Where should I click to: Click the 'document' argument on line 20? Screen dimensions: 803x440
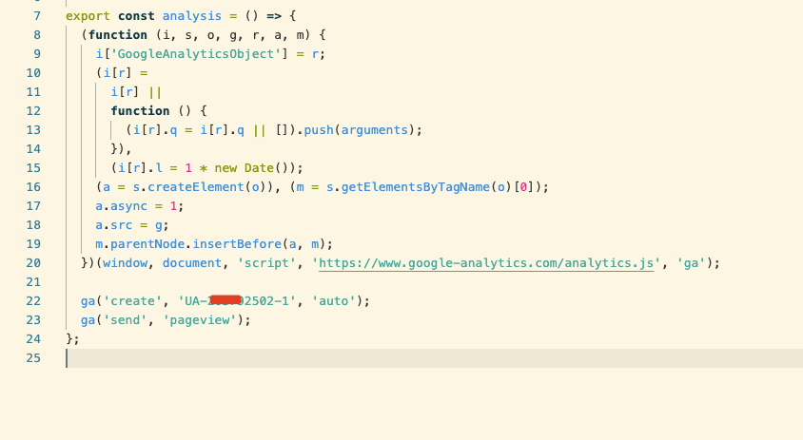click(192, 263)
